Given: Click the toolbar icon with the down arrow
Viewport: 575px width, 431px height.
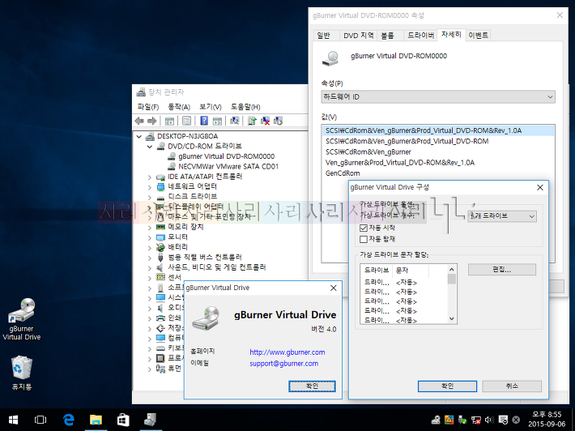Looking at the screenshot, I should pyautogui.click(x=278, y=121).
